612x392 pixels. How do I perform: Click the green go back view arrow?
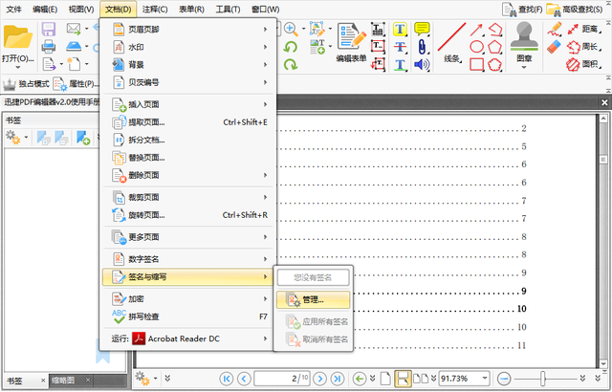point(360,379)
